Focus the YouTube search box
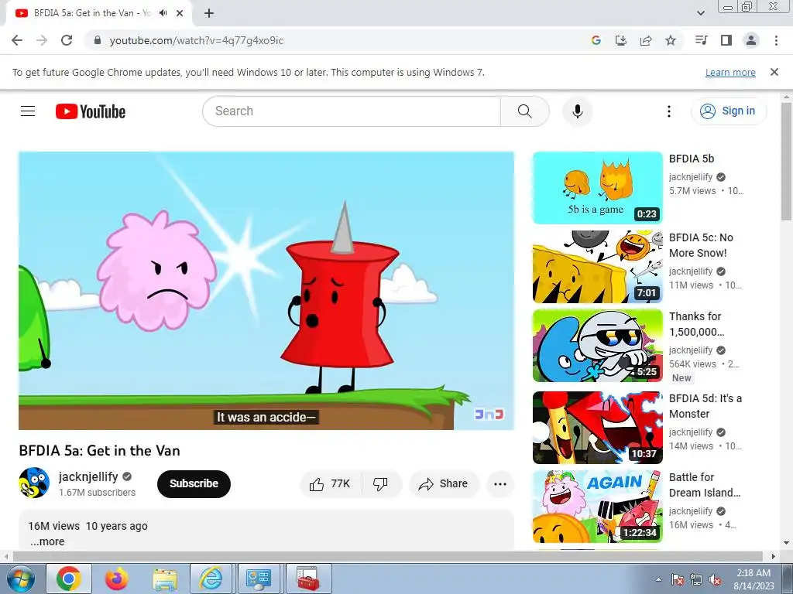Screen dimensions: 793x594 (352, 111)
